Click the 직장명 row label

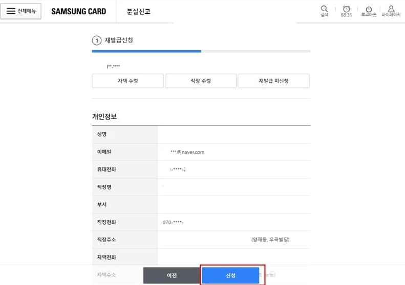point(104,187)
